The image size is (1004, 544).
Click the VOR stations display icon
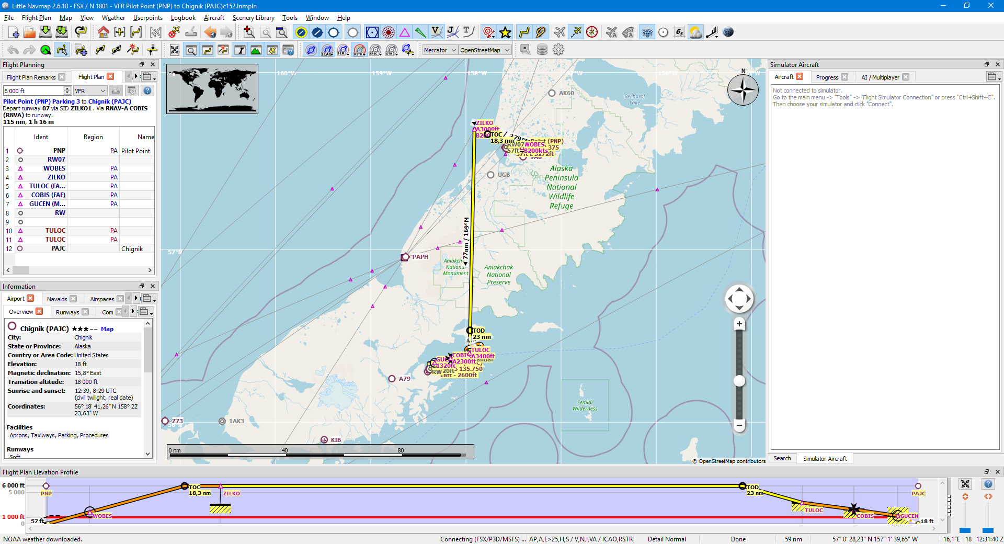tap(372, 32)
